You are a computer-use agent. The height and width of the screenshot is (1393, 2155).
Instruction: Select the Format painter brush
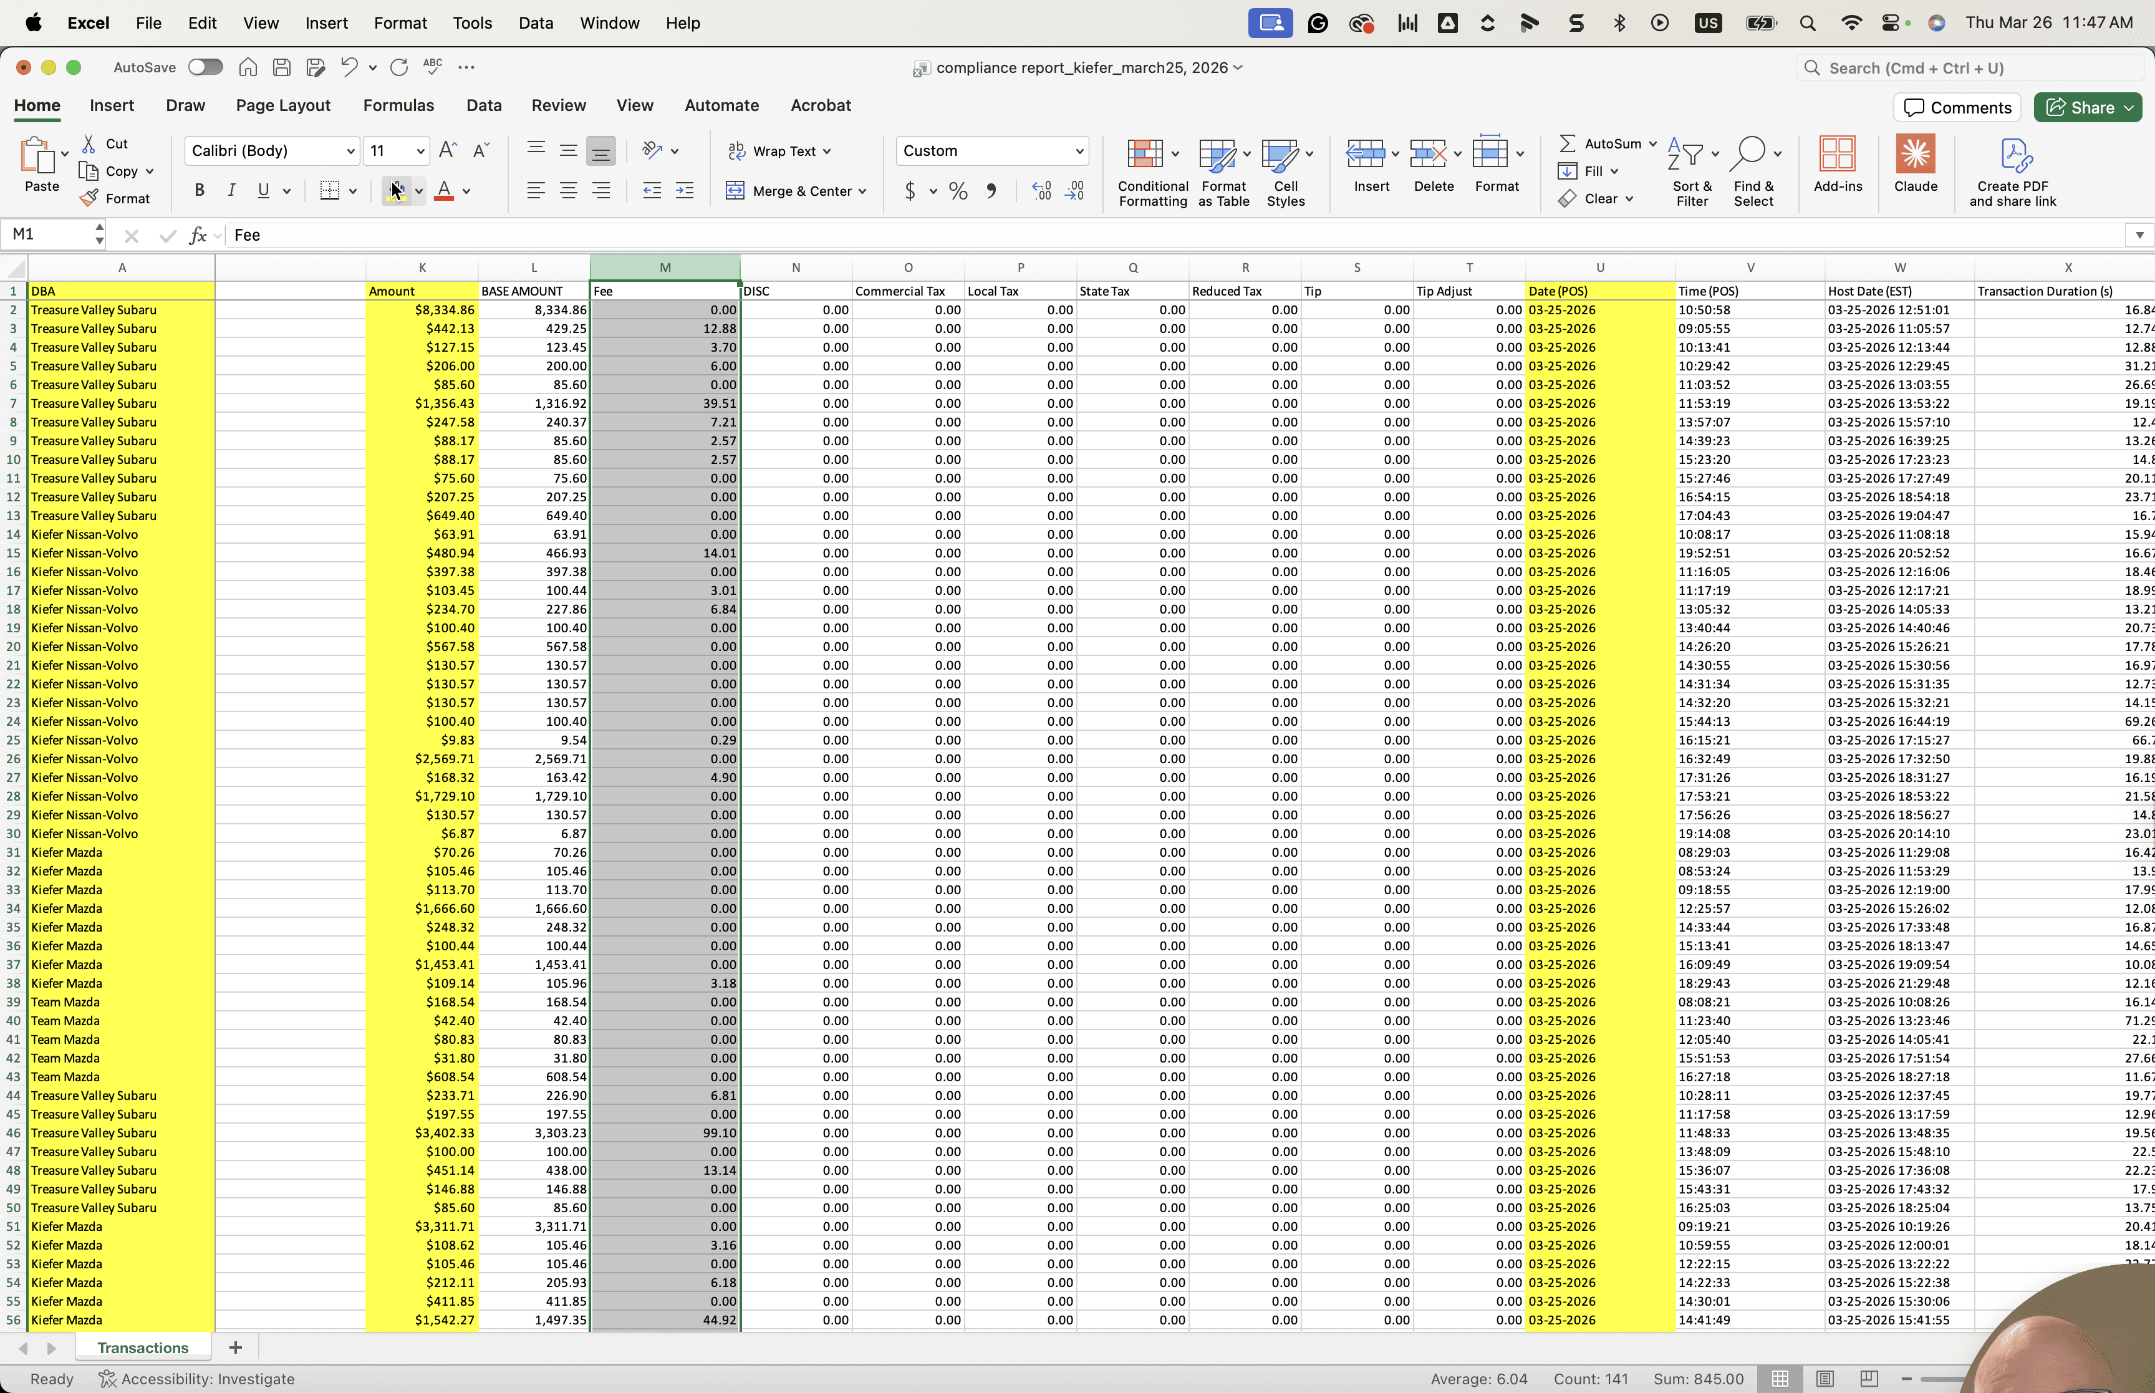89,198
